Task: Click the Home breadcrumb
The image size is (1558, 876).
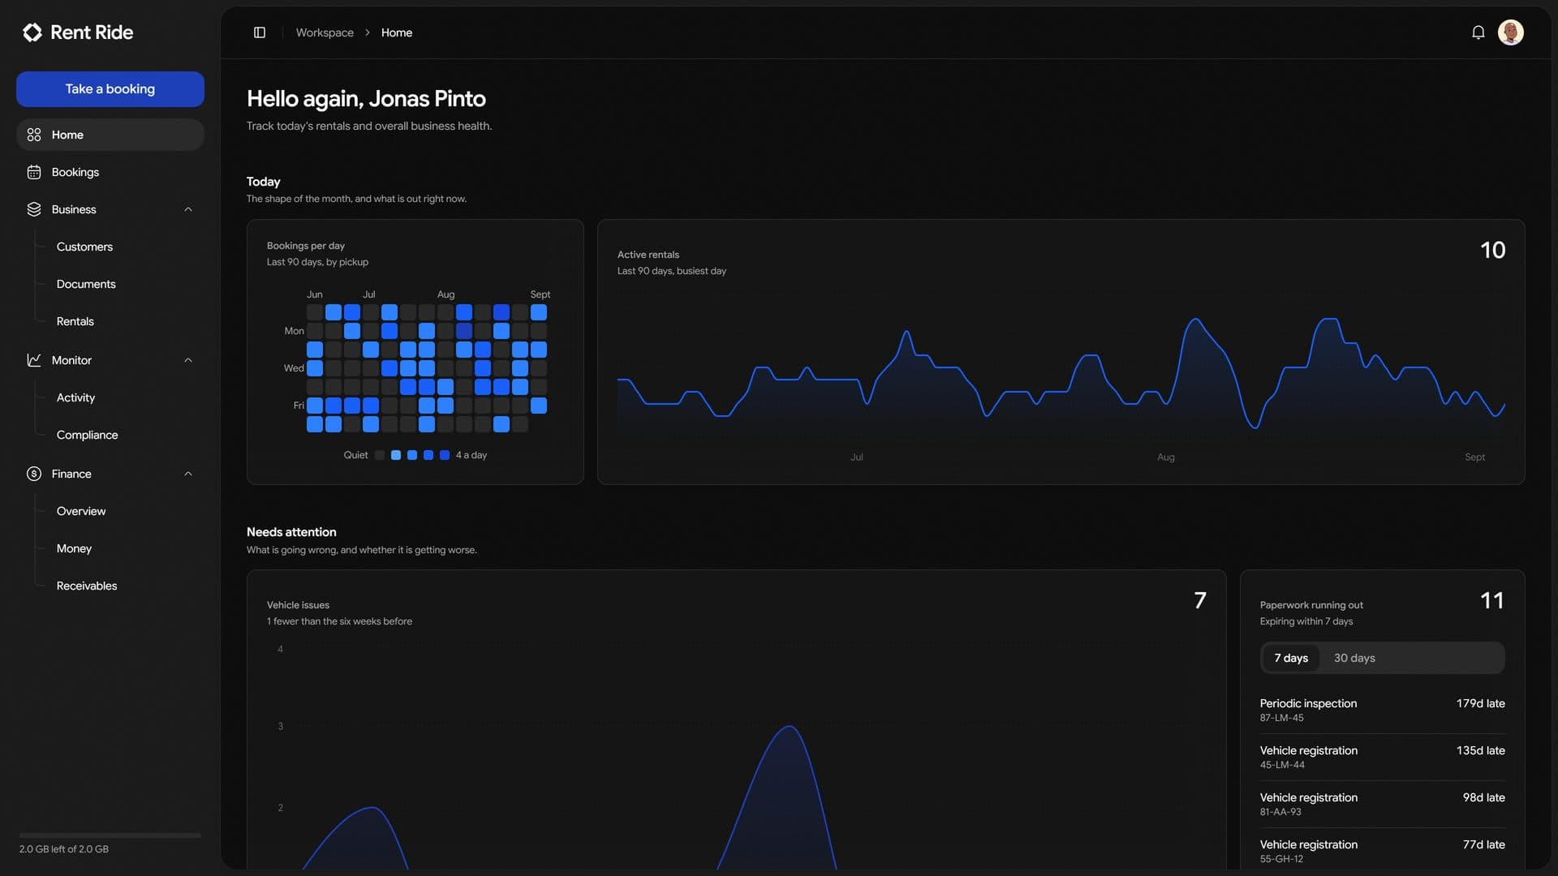Action: pos(397,32)
